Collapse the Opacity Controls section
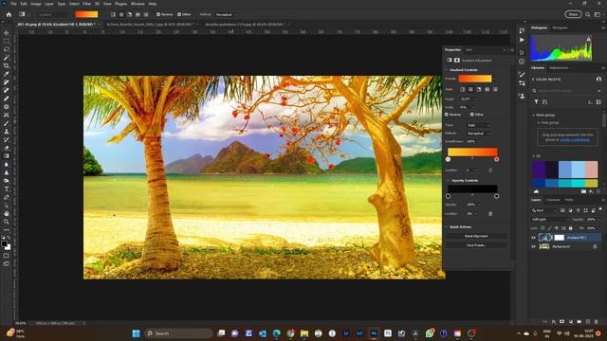The image size is (607, 341). click(449, 181)
